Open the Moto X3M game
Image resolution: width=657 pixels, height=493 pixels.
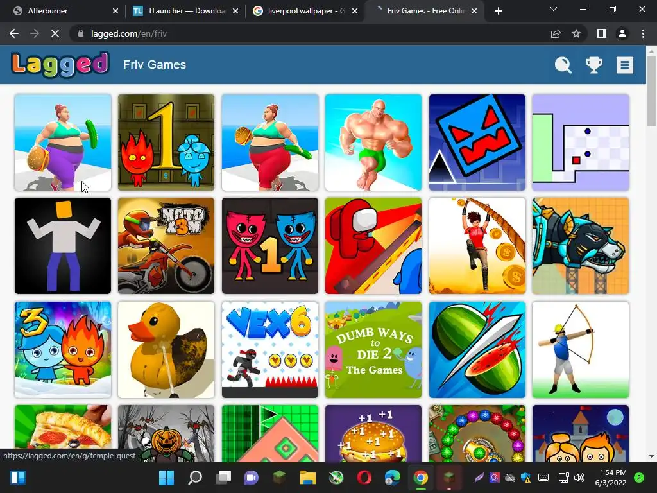pos(166,246)
